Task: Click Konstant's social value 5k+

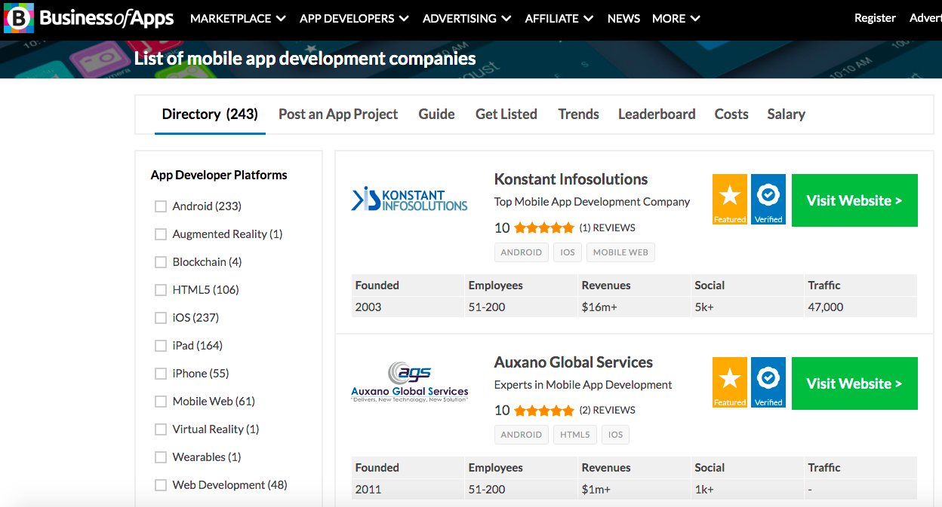Action: point(705,307)
